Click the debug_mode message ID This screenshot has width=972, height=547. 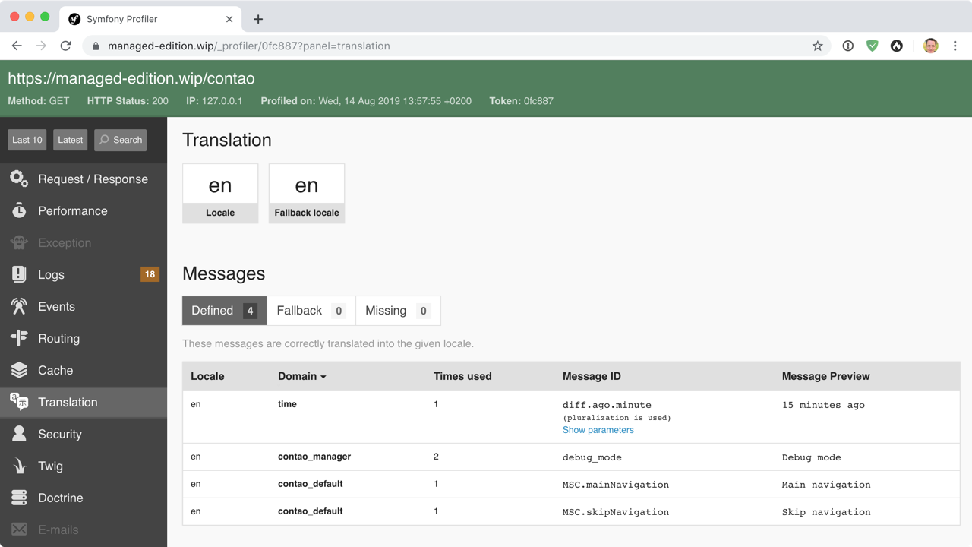point(592,457)
